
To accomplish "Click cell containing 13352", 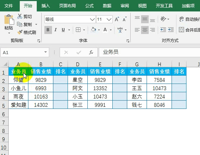I will tap(100, 88).
